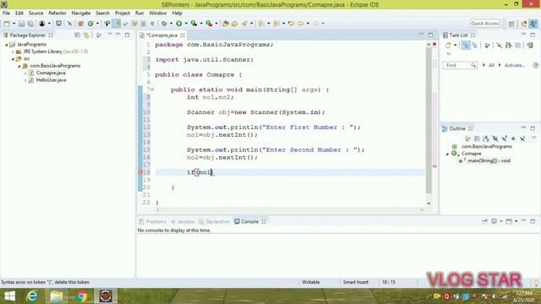Screen dimensions: 541x304
Task: Click the New Java Package icon
Action: point(81,24)
